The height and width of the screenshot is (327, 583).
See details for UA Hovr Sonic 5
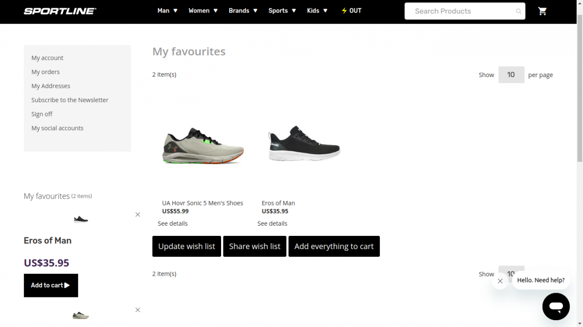(172, 223)
